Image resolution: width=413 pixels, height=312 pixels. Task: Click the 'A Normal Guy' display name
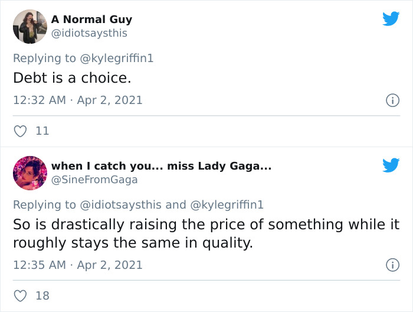[x=91, y=20]
